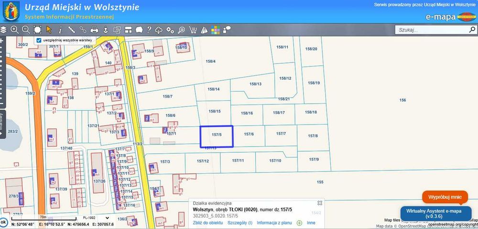This screenshot has width=478, height=229.
Task: Activate the orange arrow selection tool
Action: (49, 30)
